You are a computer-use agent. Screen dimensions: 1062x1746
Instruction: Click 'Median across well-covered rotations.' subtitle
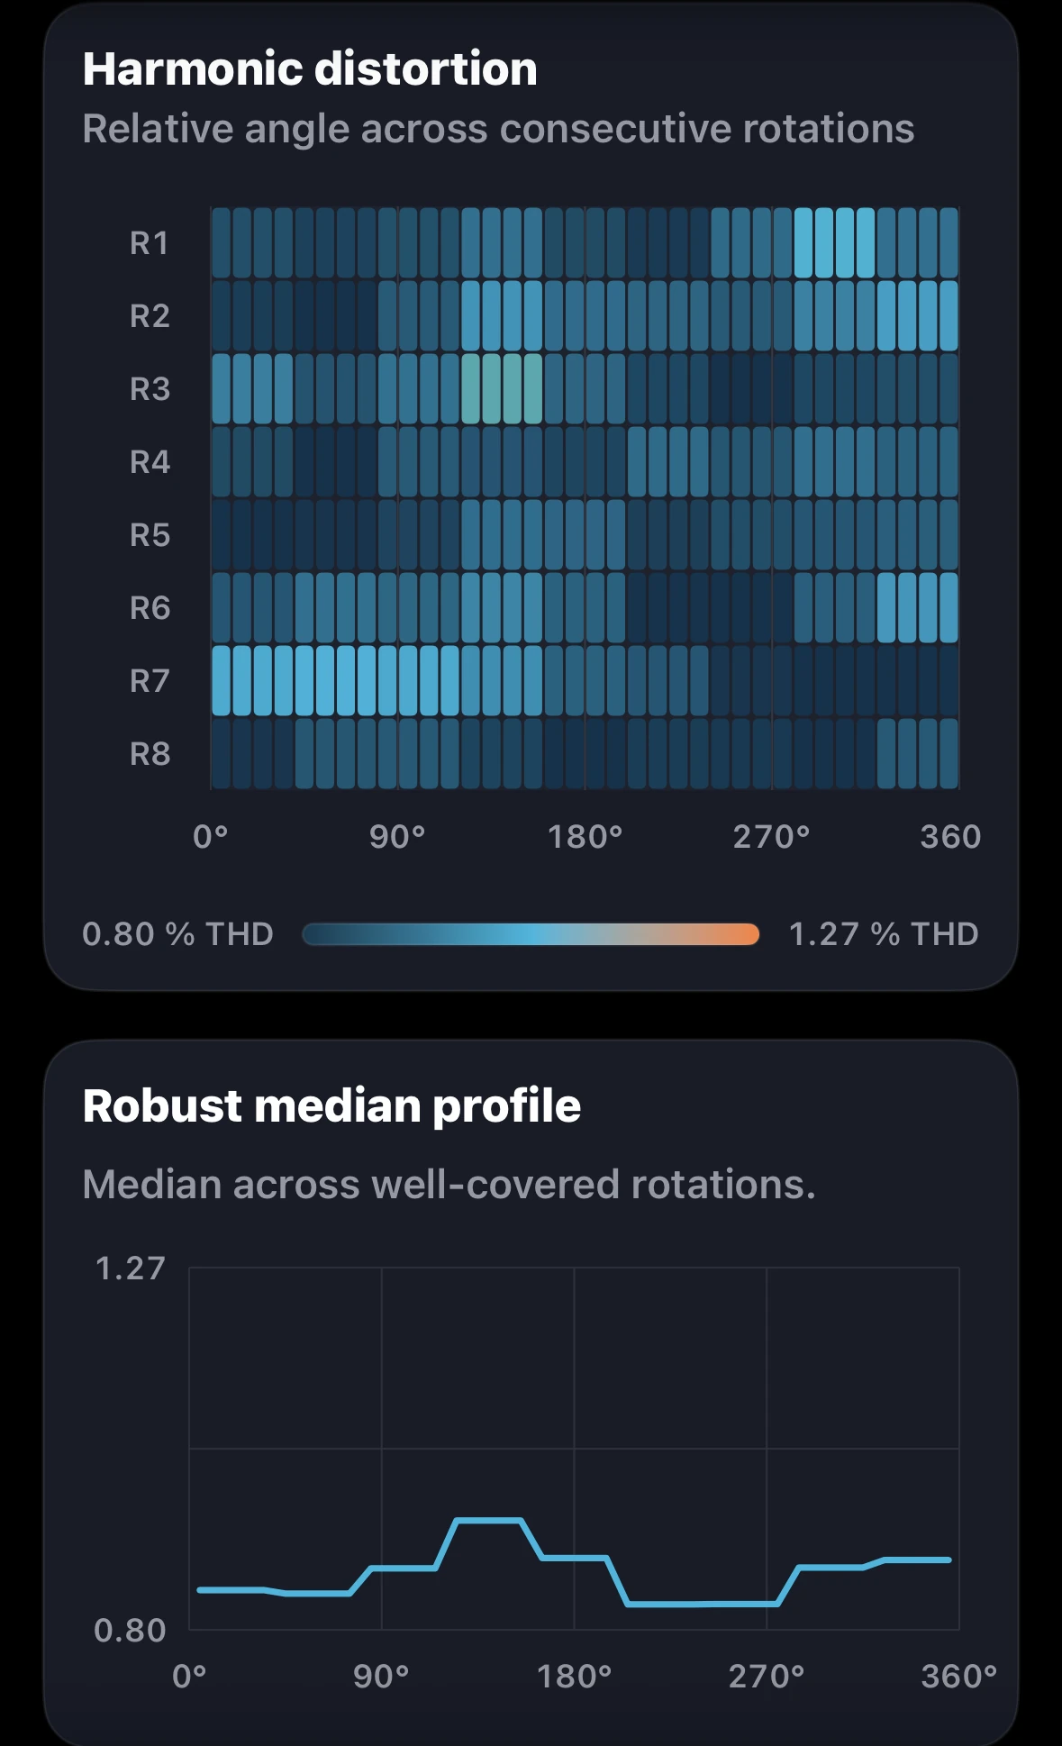point(449,1185)
